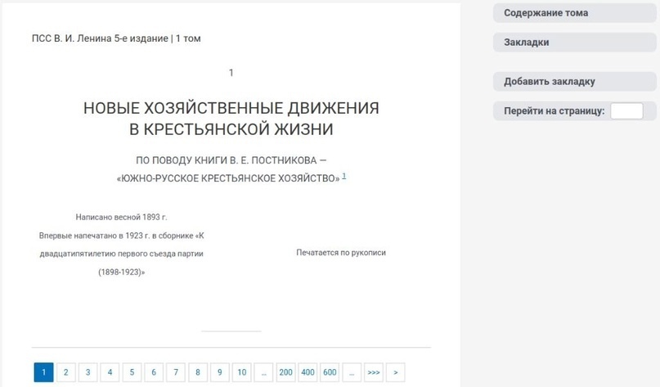This screenshot has width=660, height=387.
Task: Click the page number 1 above the title
Action: [231, 73]
